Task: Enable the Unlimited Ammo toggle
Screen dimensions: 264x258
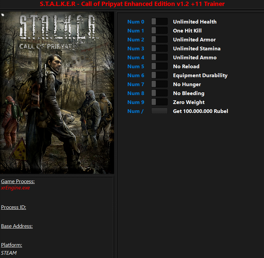Action: tap(159, 57)
